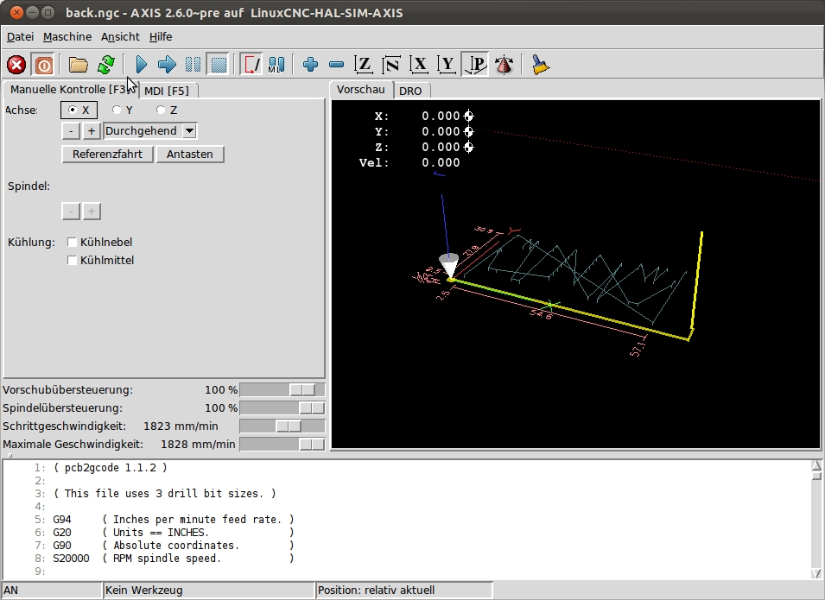
Task: Click the Antasten button
Action: click(x=190, y=155)
